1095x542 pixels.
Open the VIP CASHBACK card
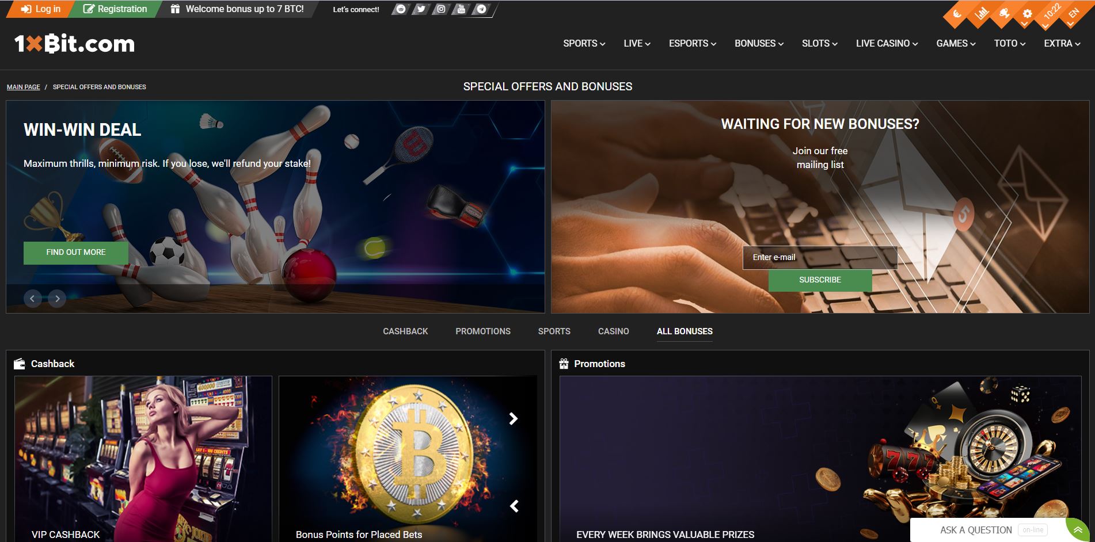(143, 459)
